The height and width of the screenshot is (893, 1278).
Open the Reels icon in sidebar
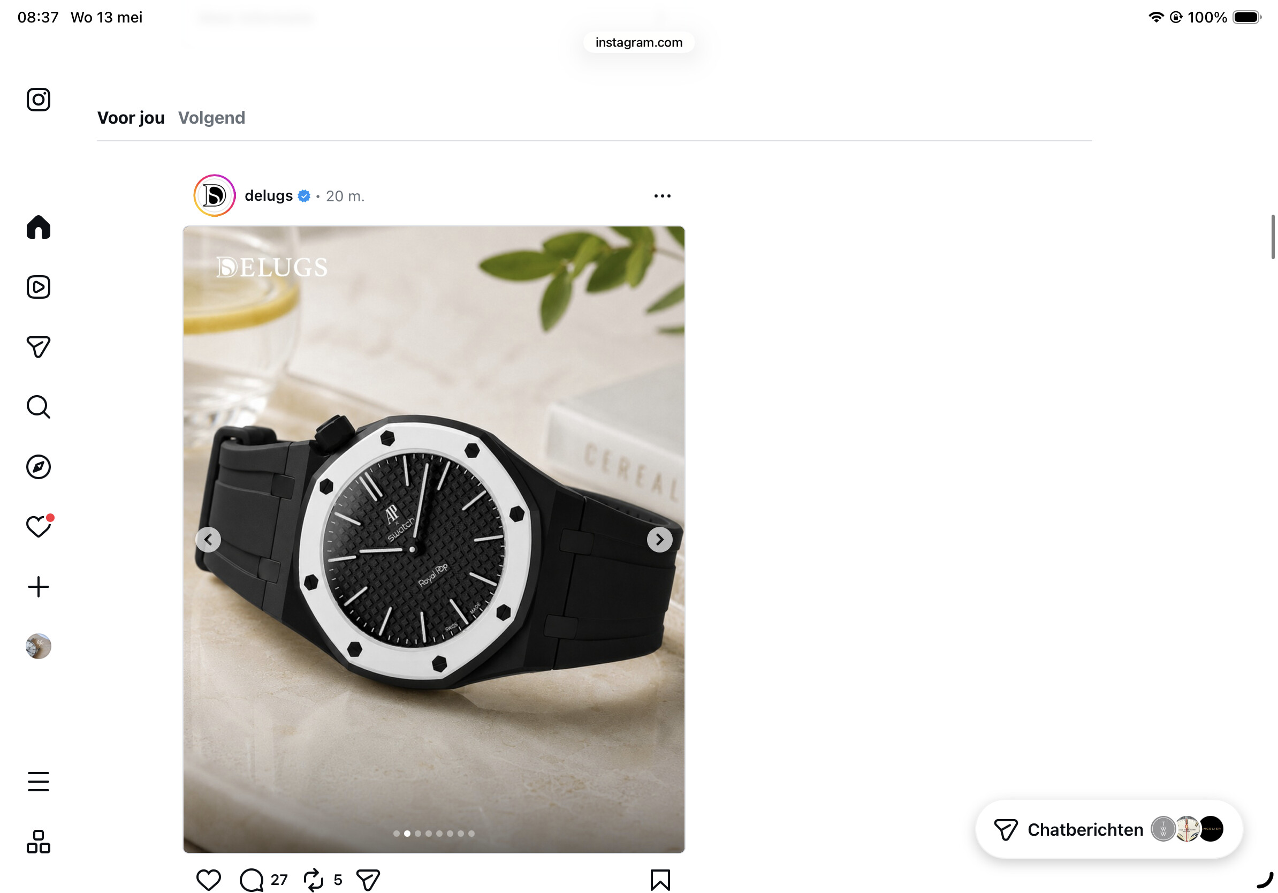pyautogui.click(x=39, y=287)
